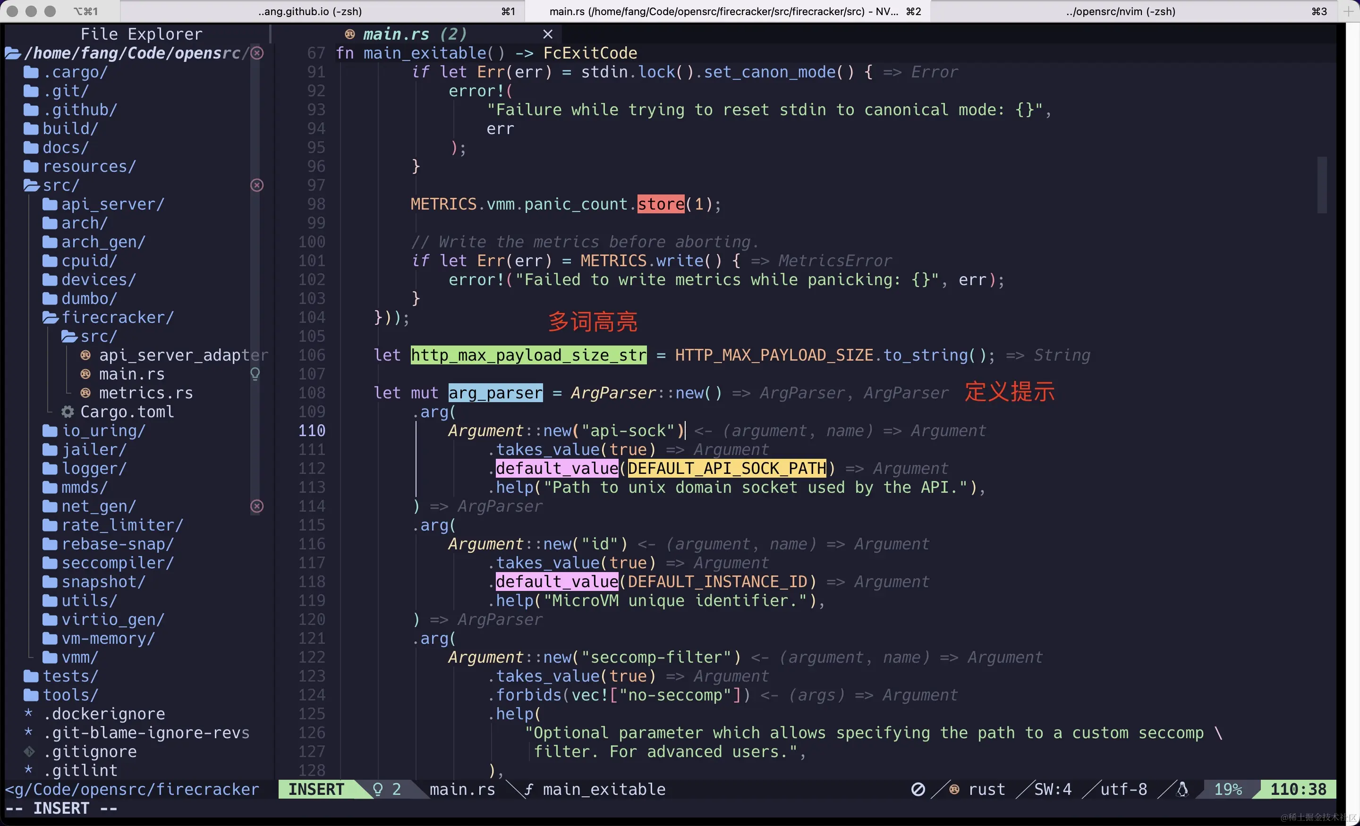Image resolution: width=1360 pixels, height=826 pixels.
Task: Click the lightbulb marker next to main.rs file
Action: click(x=255, y=374)
